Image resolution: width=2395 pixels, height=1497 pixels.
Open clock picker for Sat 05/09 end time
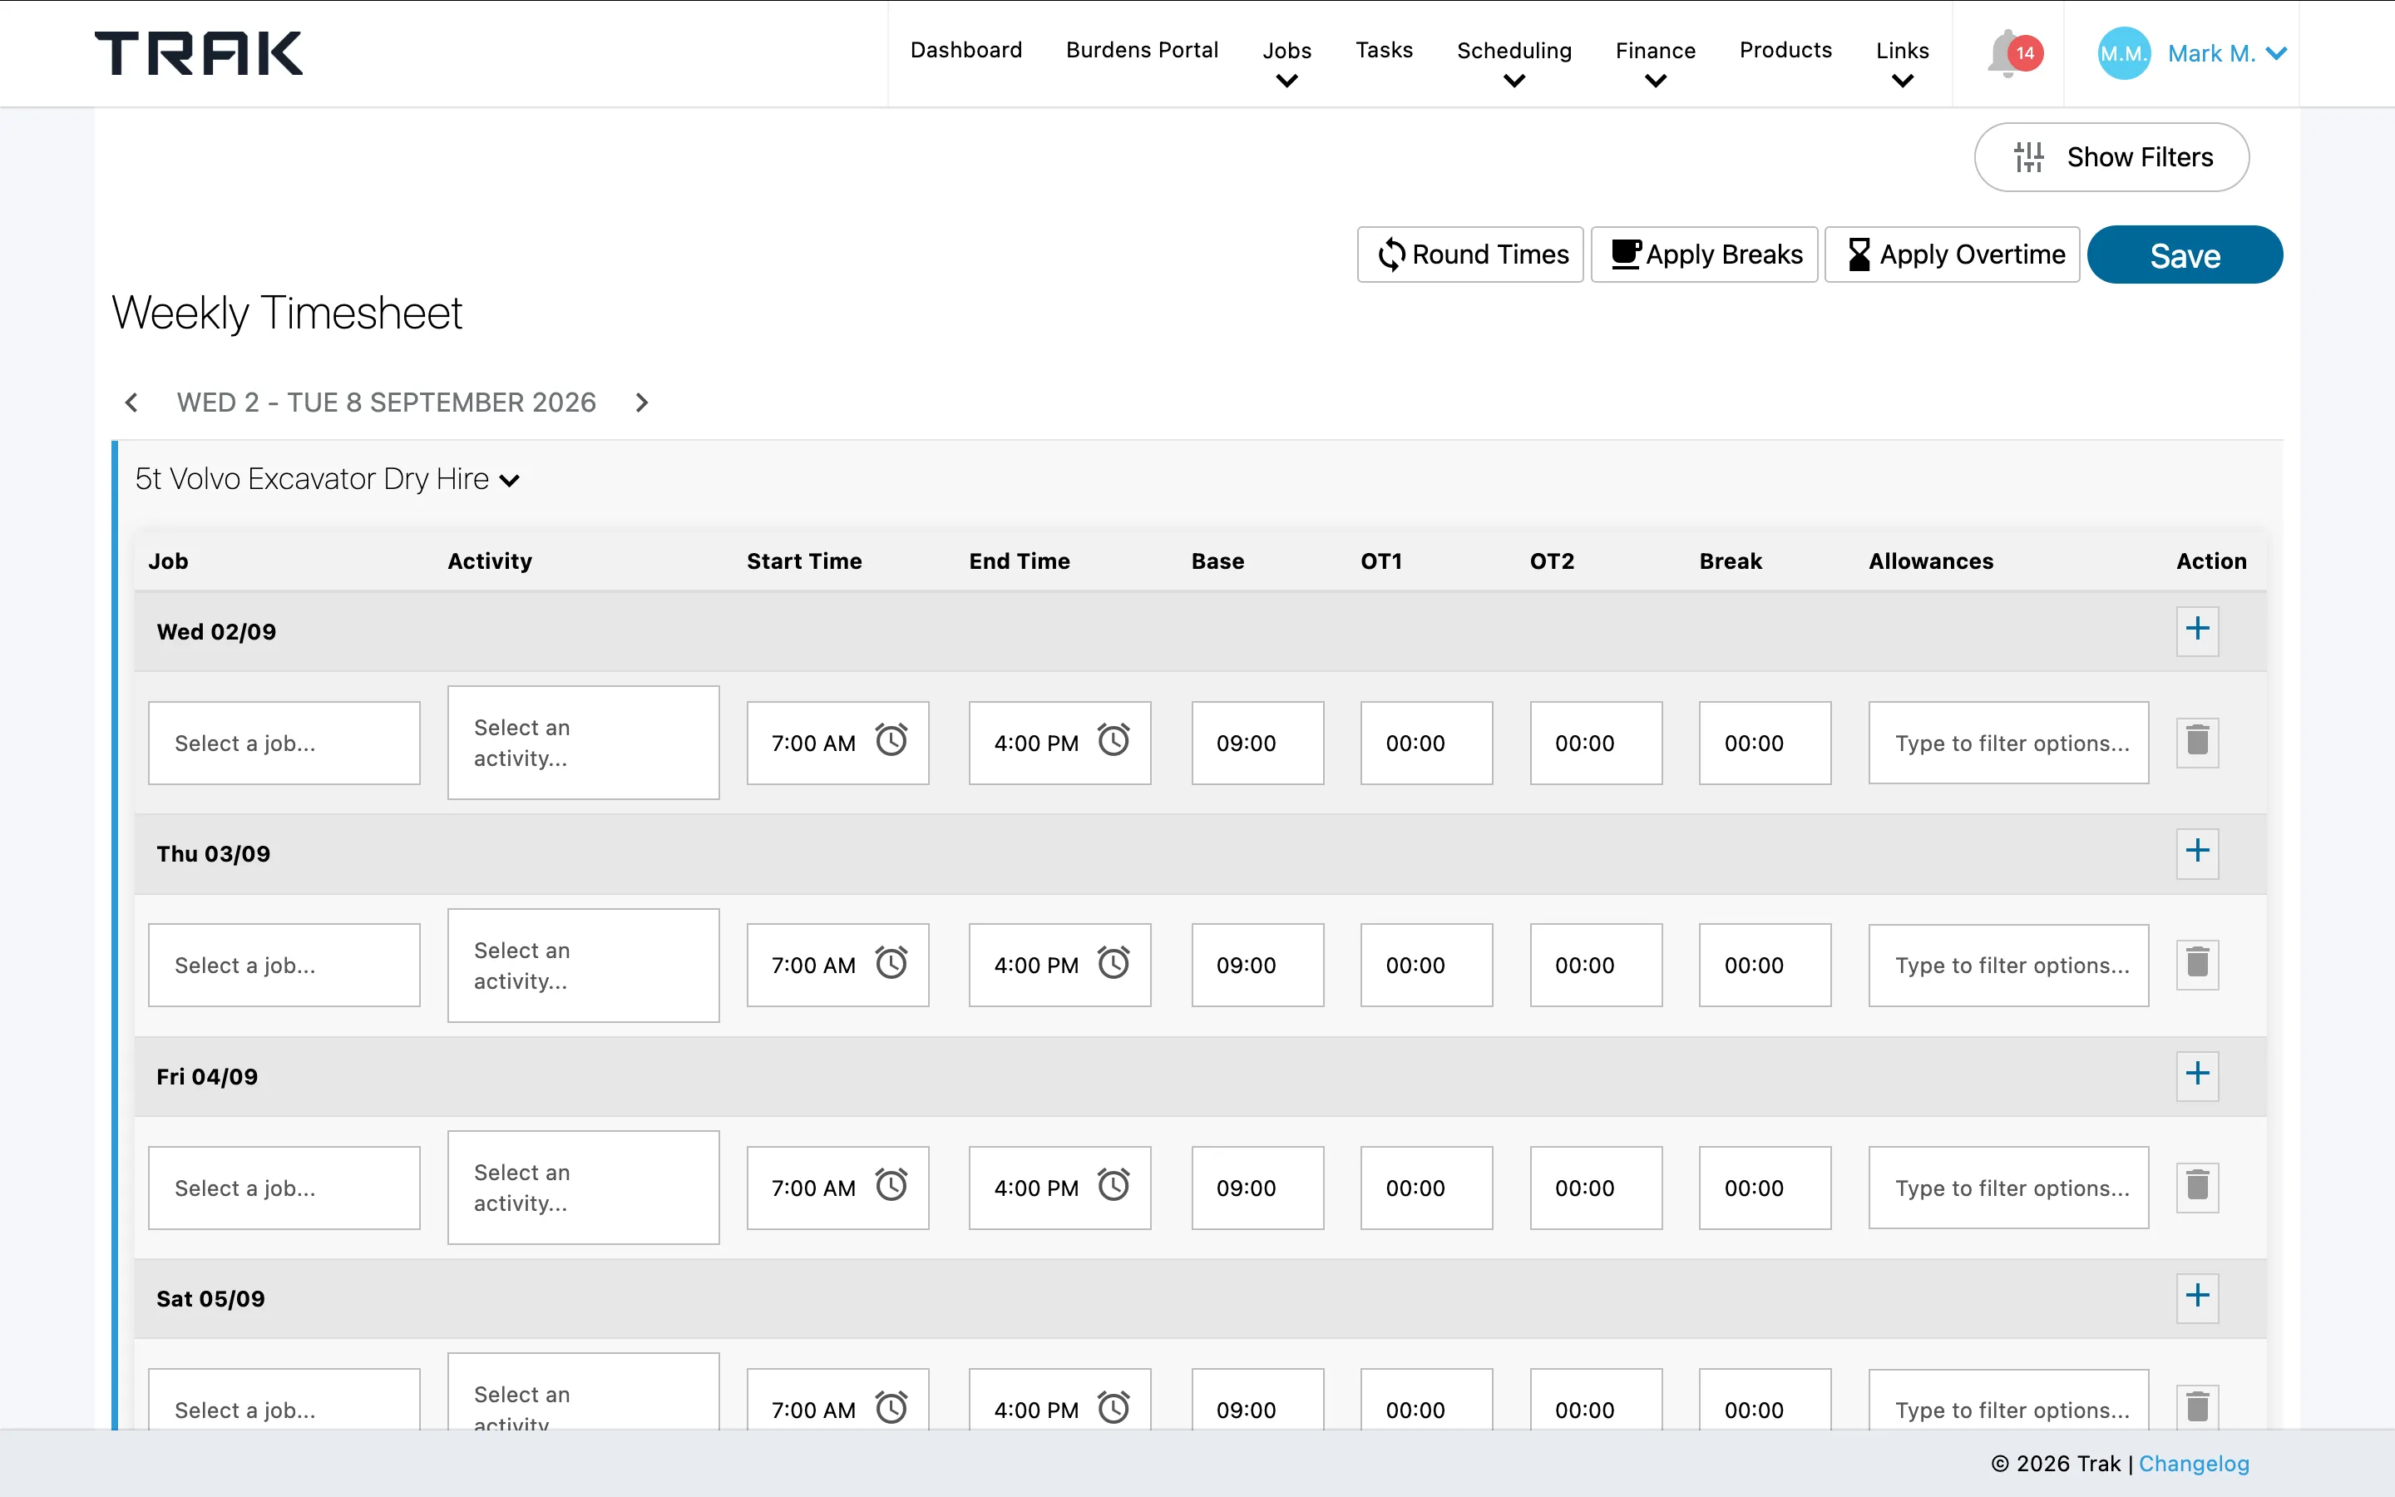1114,1407
